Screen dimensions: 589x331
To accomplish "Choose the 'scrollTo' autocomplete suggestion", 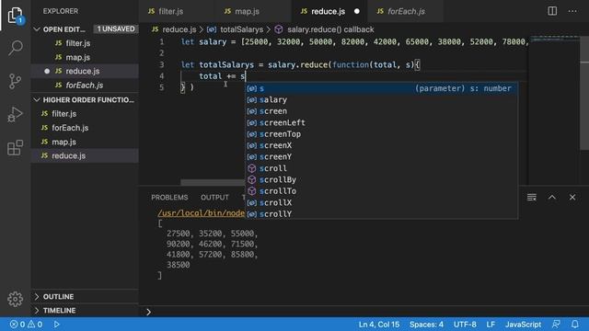I will (381, 191).
